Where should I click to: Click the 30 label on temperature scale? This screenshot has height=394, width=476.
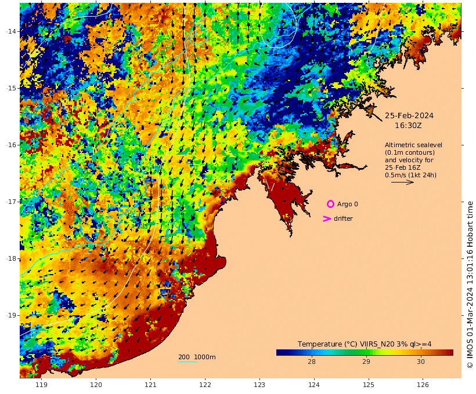421,362
